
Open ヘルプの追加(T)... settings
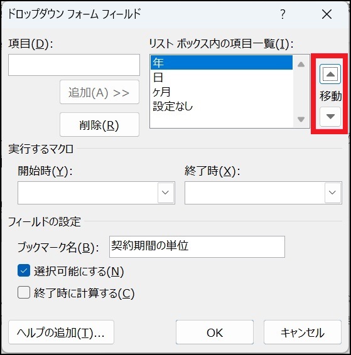pyautogui.click(x=61, y=332)
